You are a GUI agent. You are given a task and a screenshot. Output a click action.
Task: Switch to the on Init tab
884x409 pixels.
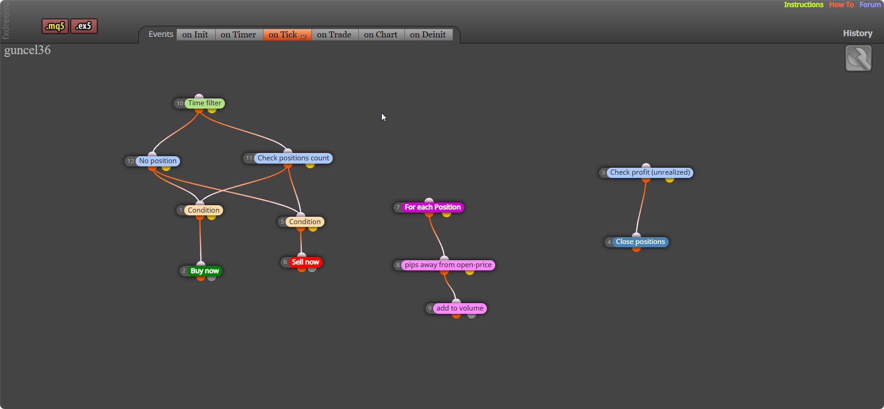[195, 35]
